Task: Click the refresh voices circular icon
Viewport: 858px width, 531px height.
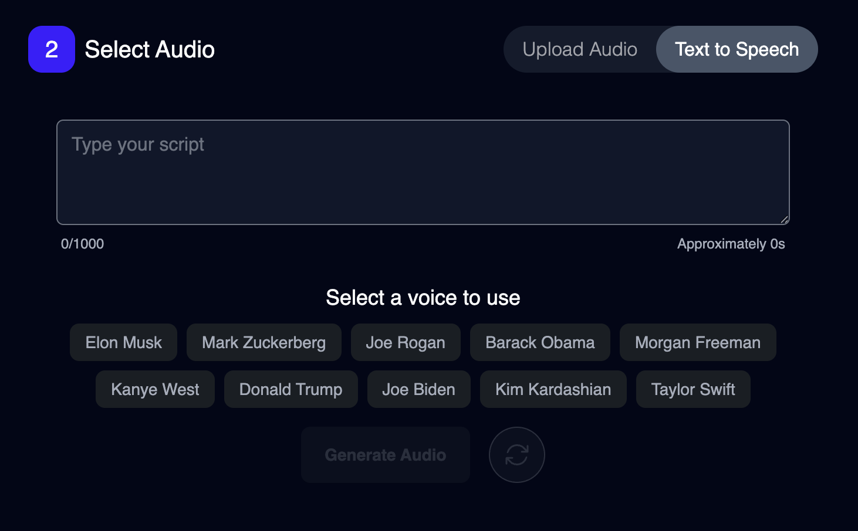Action: point(516,455)
